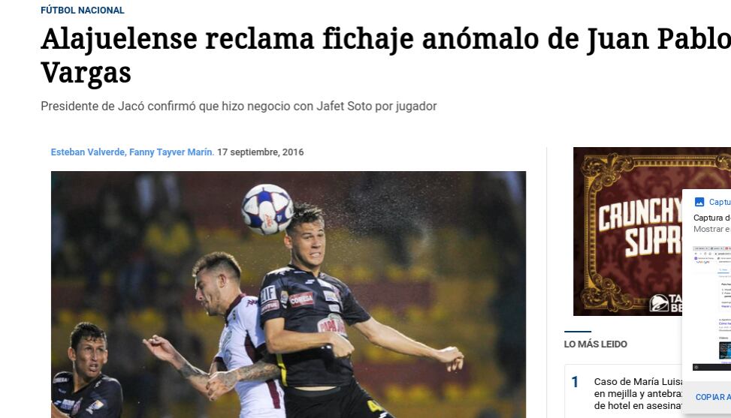Open the FÚTBOL NACIONAL section link
Image resolution: width=731 pixels, height=418 pixels.
[x=83, y=11]
